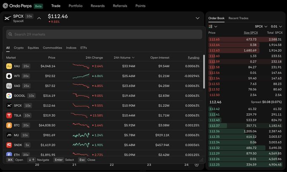287x172 pixels.
Task: Click the search magnifier icon
Action: pos(11,34)
